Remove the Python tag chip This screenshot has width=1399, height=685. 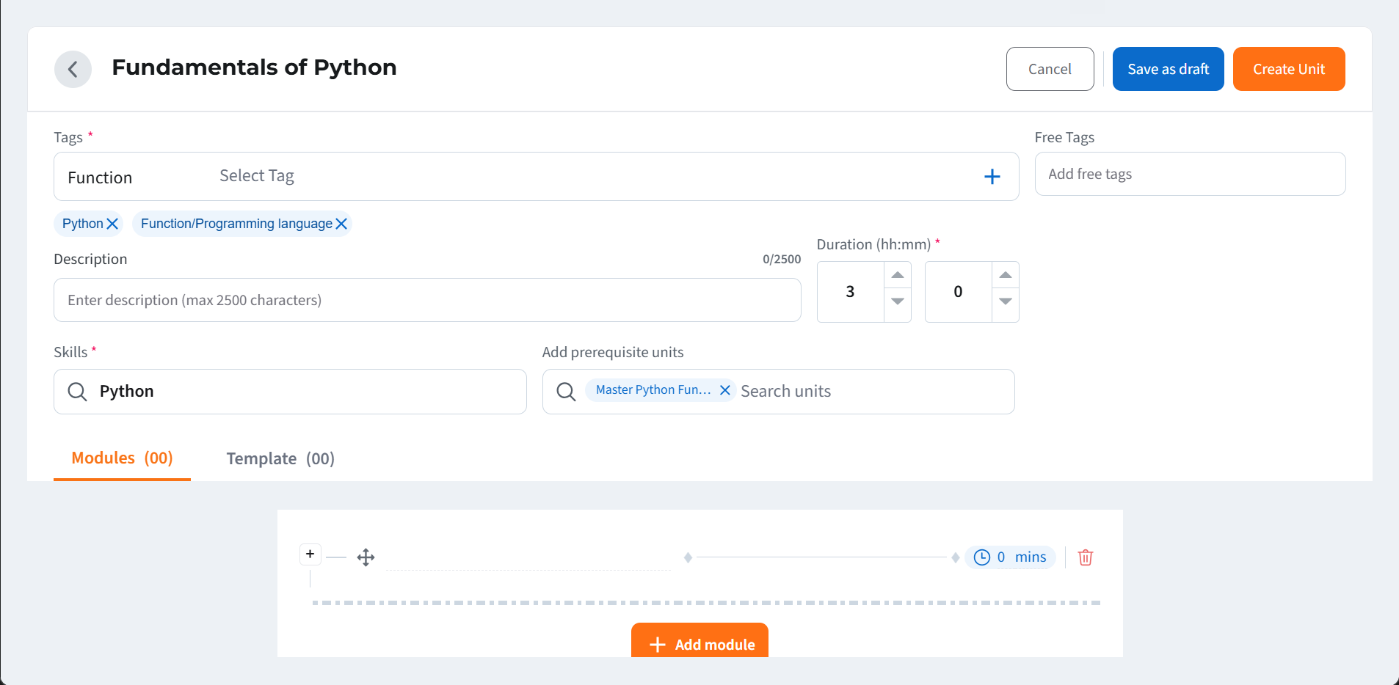coord(112,224)
